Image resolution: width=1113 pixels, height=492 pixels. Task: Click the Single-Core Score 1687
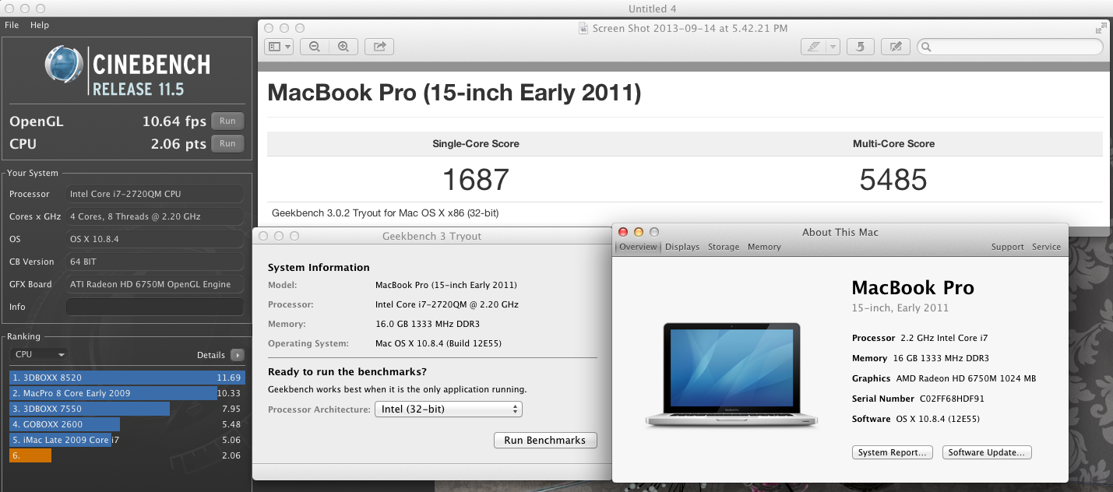475,181
